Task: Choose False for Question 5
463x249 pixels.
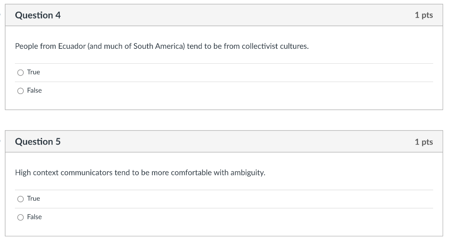Action: point(20,217)
